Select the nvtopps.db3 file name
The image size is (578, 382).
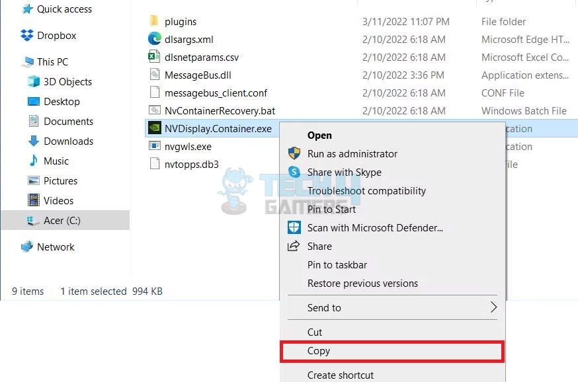[x=192, y=165]
